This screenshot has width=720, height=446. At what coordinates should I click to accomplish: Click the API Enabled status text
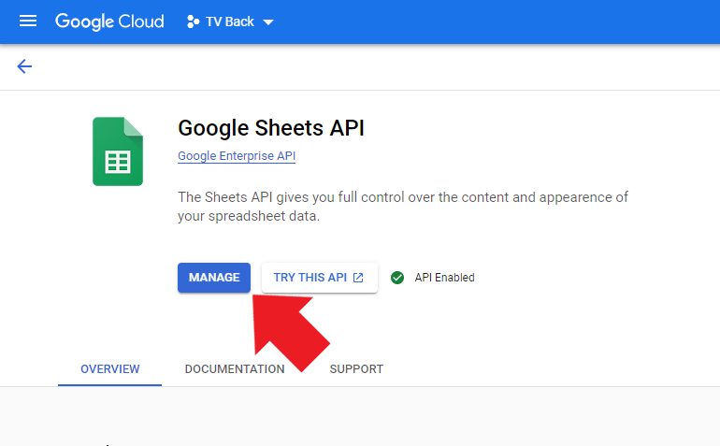pyautogui.click(x=444, y=278)
